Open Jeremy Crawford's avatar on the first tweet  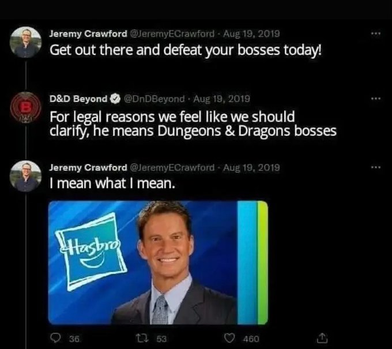(x=26, y=42)
